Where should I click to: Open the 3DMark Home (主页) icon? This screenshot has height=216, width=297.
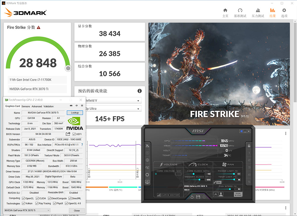[225, 10]
